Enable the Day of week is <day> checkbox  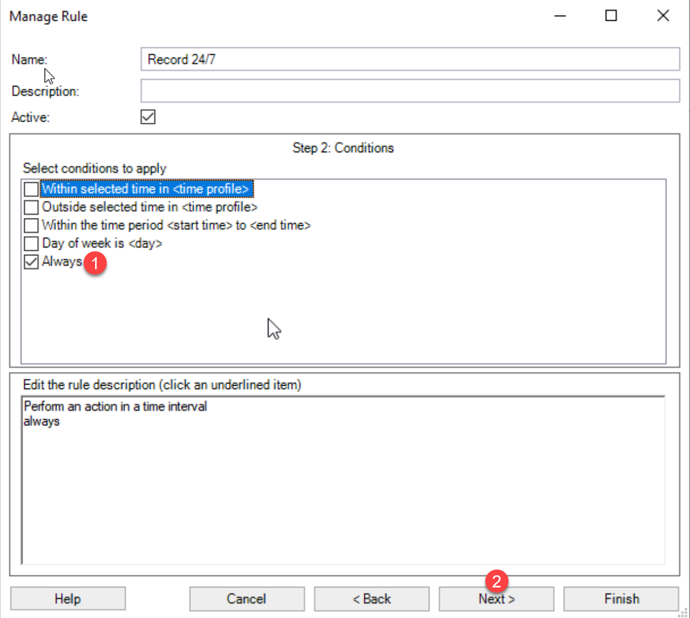click(31, 243)
